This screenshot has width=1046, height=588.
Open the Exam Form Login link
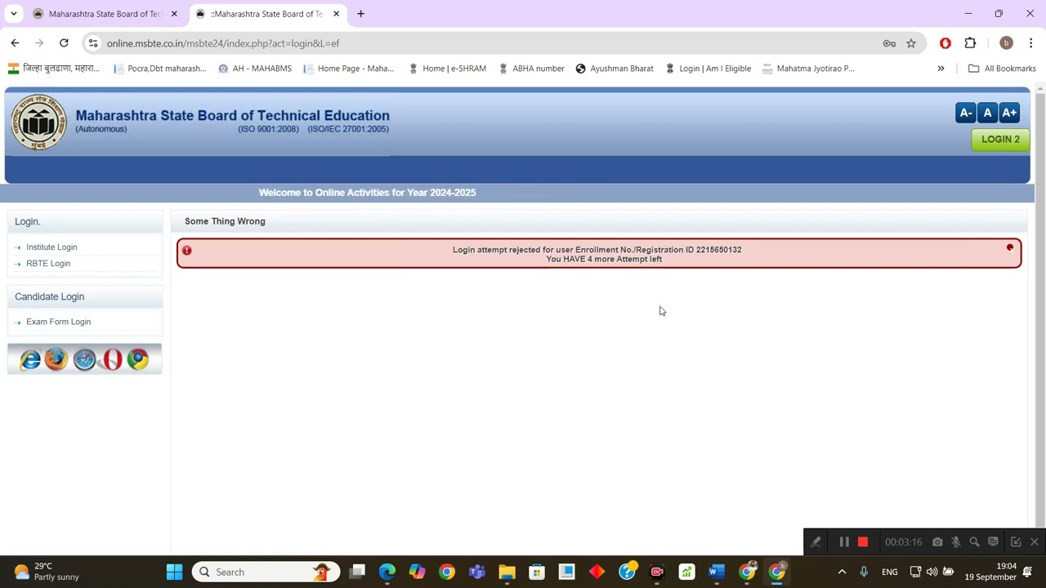click(58, 322)
